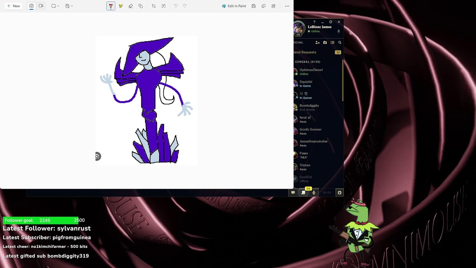Select the Eraser tool
Screen dimensions: 476x268
click(131, 6)
